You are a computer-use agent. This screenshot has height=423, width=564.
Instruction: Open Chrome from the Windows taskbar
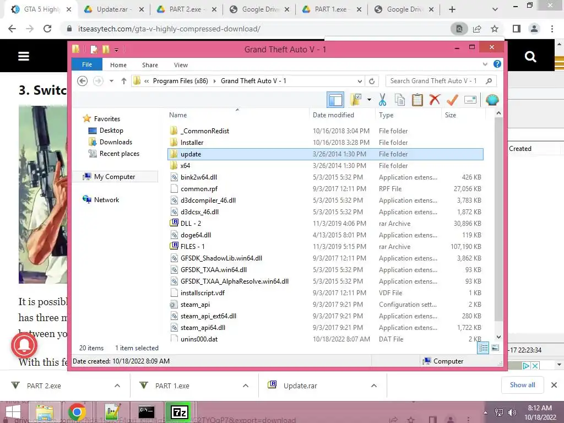point(77,412)
